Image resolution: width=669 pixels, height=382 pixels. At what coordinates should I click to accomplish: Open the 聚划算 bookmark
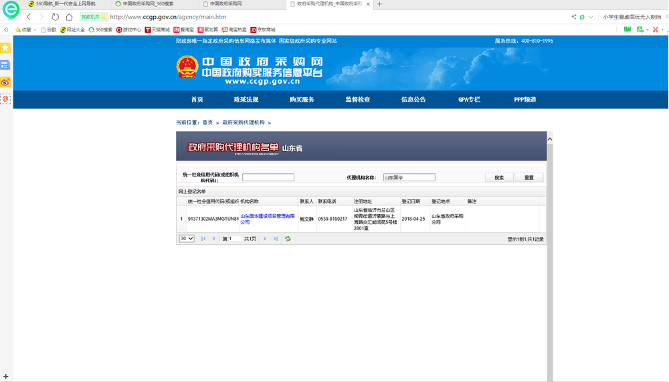(208, 29)
